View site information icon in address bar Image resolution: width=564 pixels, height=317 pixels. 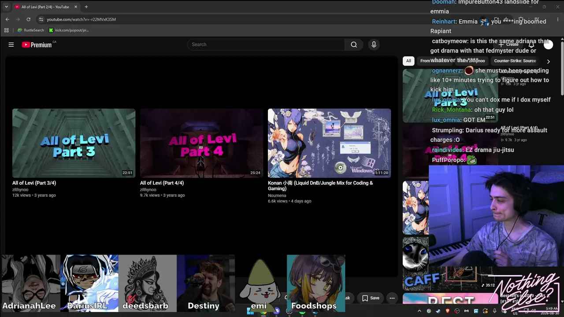[x=41, y=19]
